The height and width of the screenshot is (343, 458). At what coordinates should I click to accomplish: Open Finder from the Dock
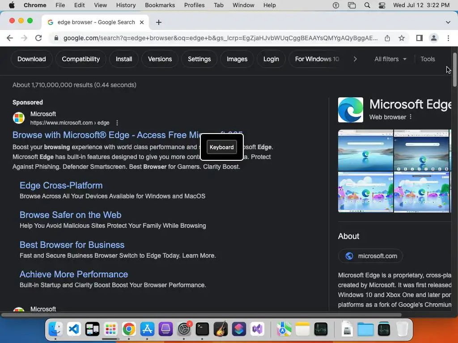point(55,329)
